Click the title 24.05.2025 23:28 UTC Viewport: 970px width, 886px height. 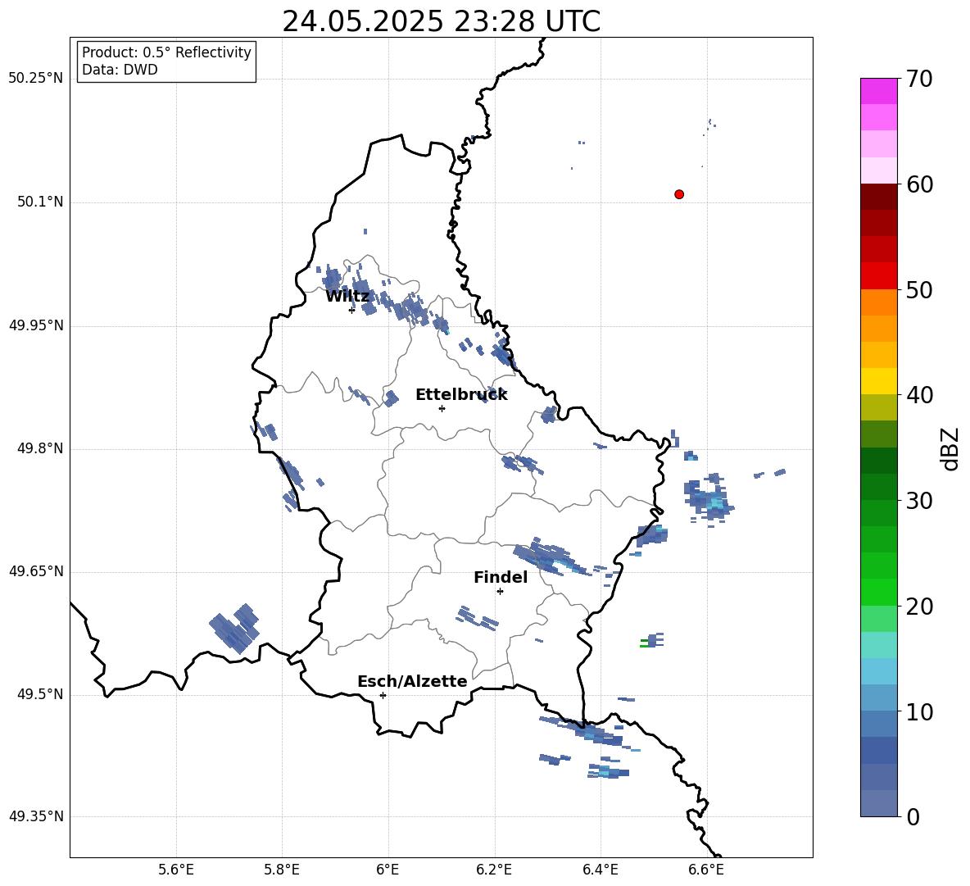coord(441,21)
